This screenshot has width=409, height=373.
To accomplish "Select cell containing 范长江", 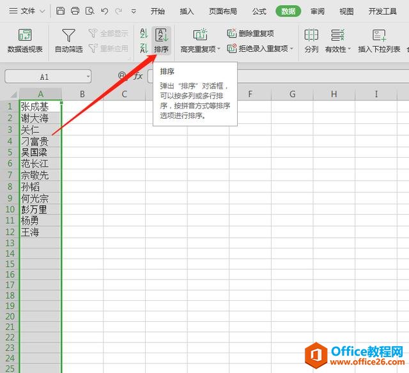I will point(41,164).
